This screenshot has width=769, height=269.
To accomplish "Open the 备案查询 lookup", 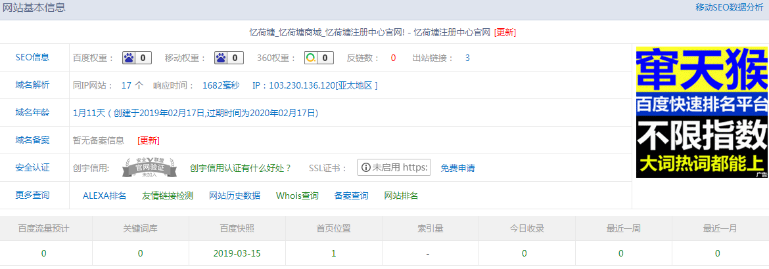I will click(x=351, y=196).
